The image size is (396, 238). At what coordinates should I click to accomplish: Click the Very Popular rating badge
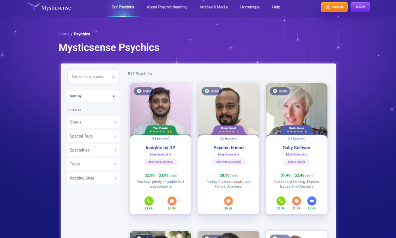tap(160, 130)
